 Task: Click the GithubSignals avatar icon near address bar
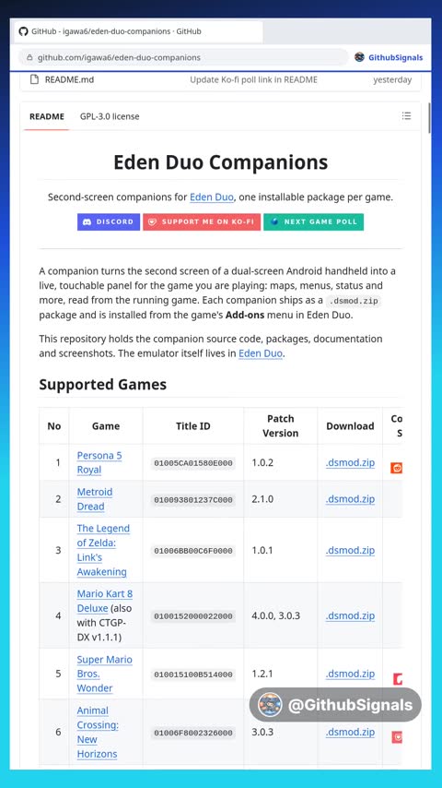pyautogui.click(x=359, y=57)
